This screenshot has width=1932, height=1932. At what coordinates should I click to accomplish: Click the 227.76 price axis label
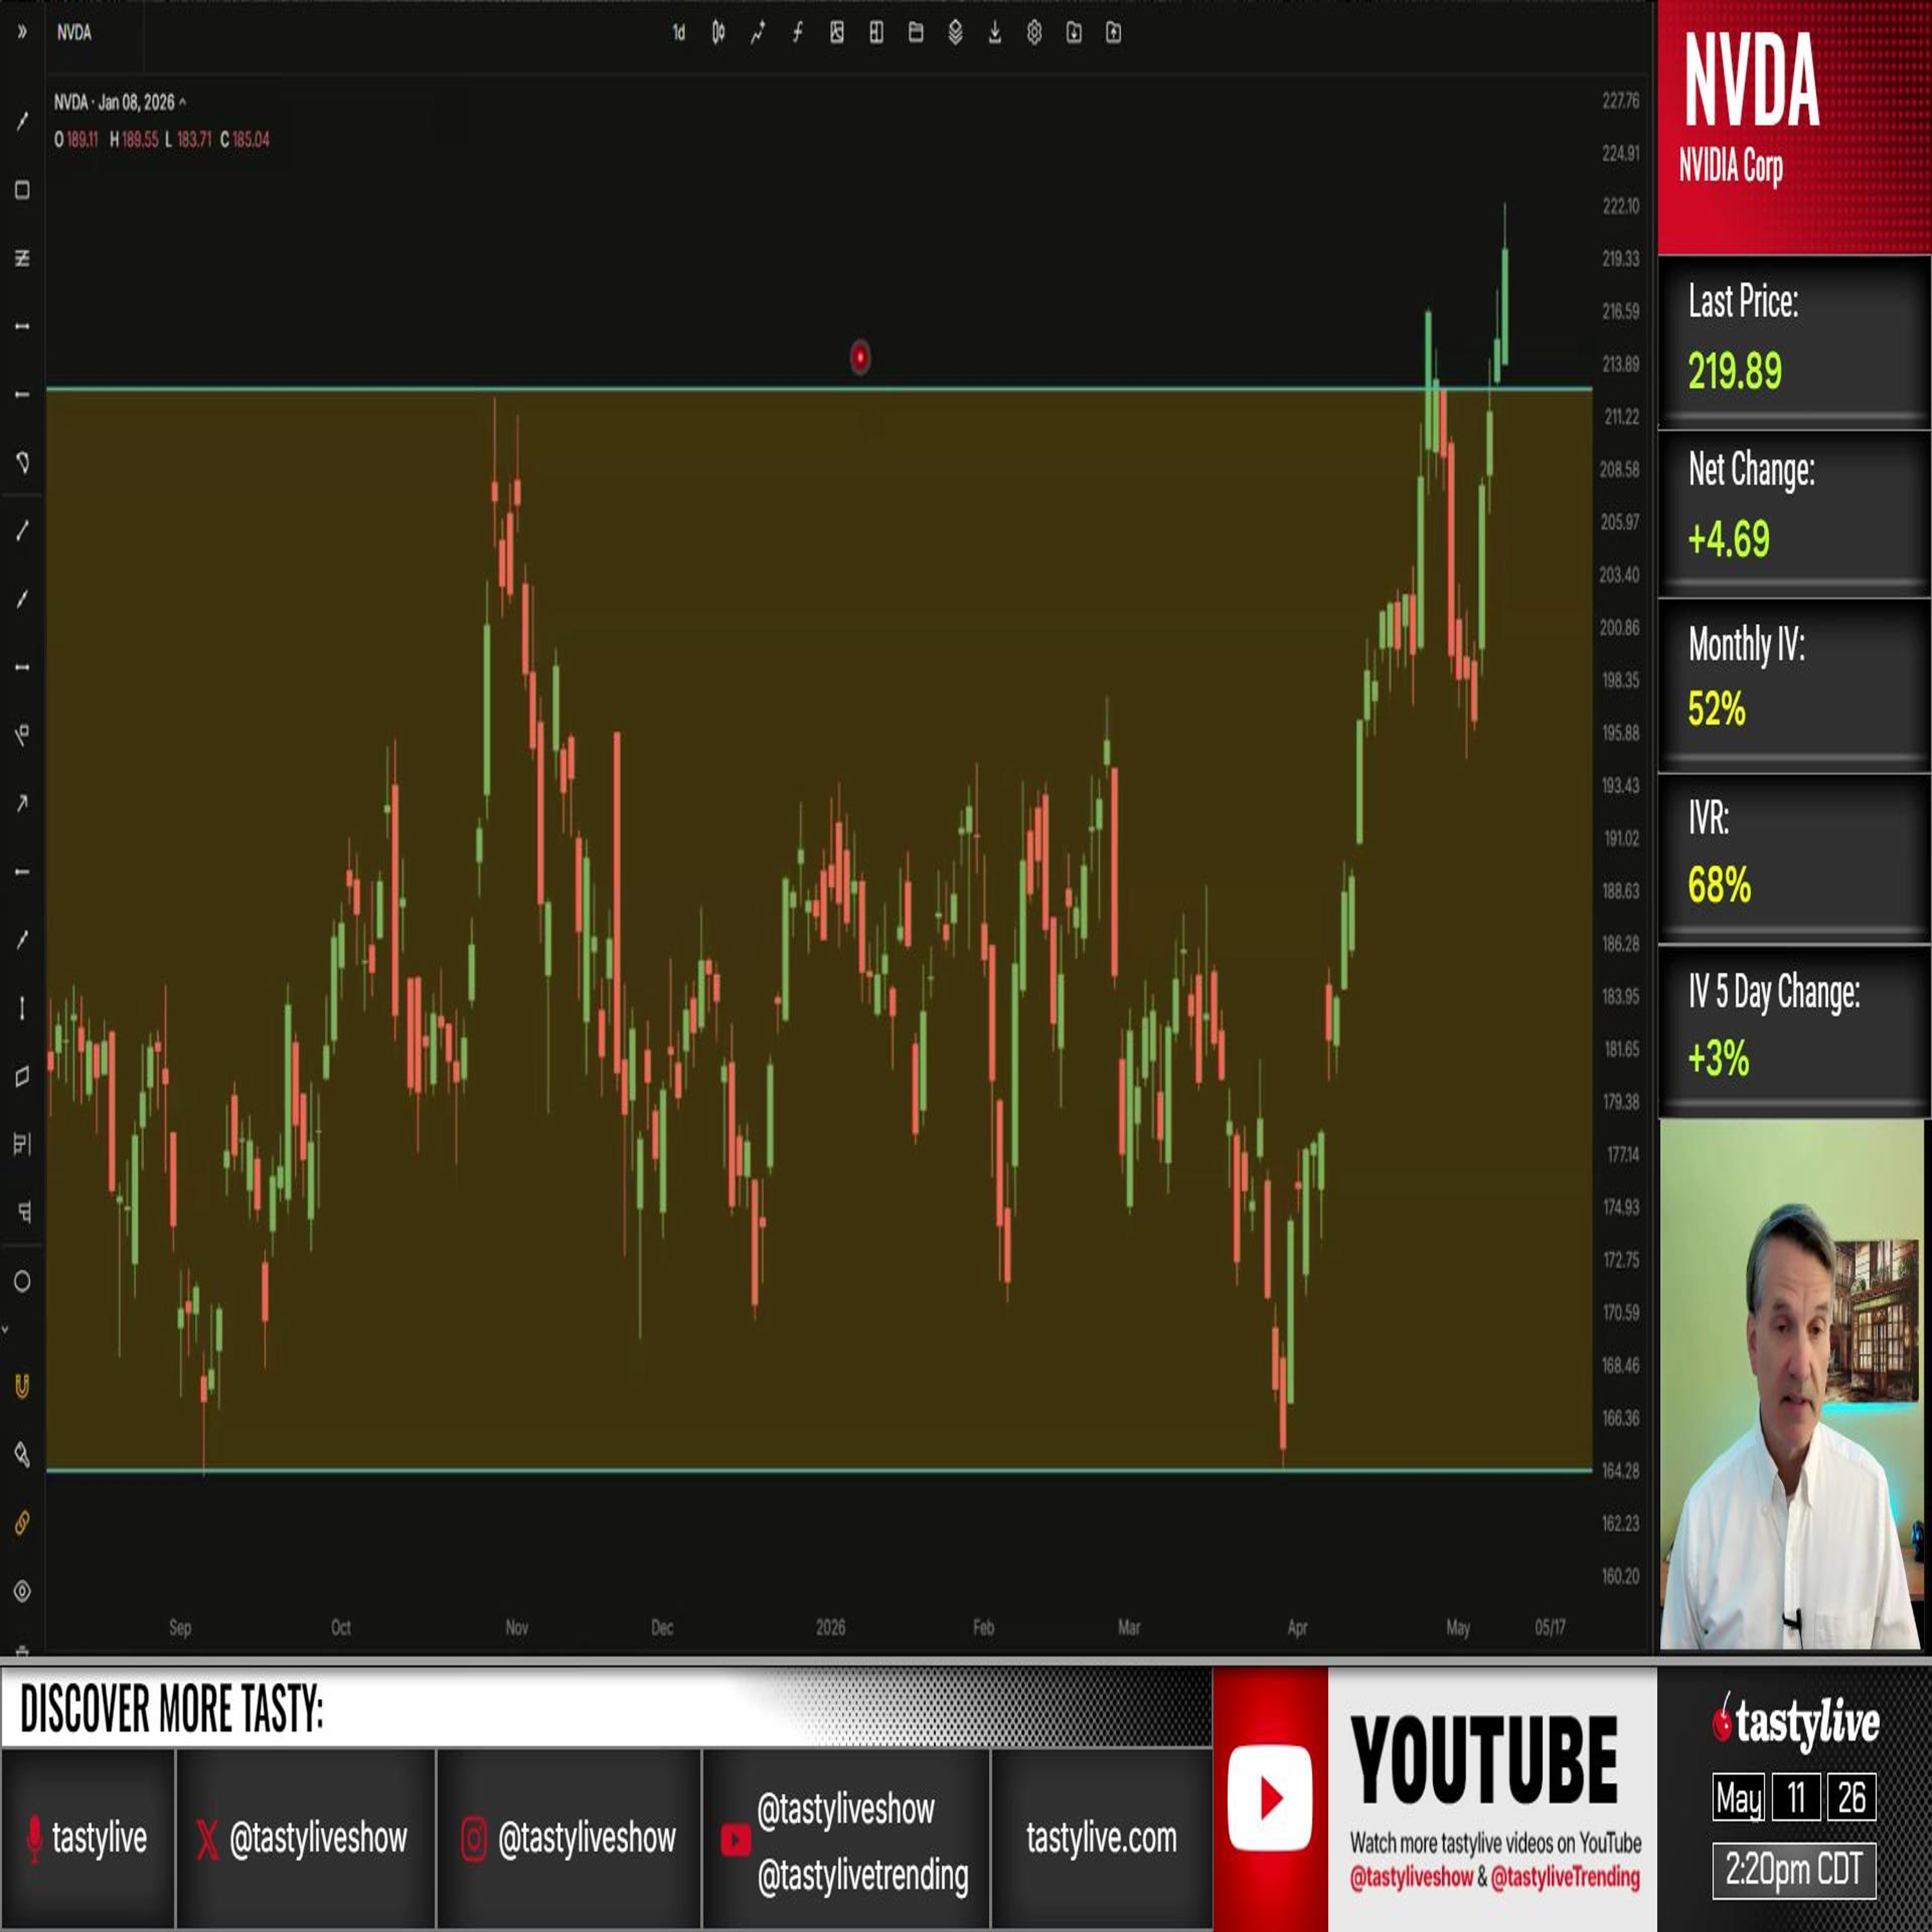tap(1620, 101)
